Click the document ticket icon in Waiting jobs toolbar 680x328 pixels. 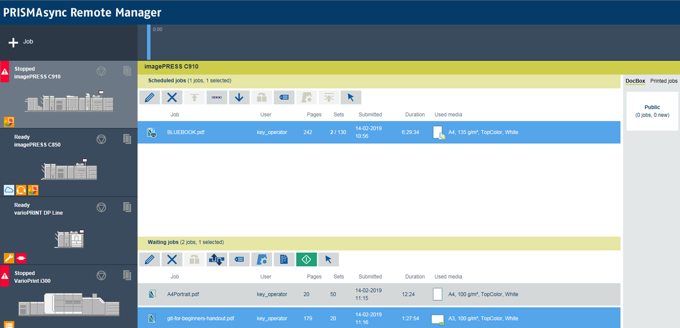point(284,260)
